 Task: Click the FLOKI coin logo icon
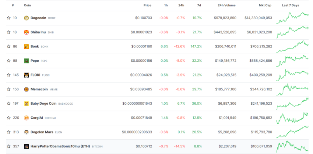(27, 75)
